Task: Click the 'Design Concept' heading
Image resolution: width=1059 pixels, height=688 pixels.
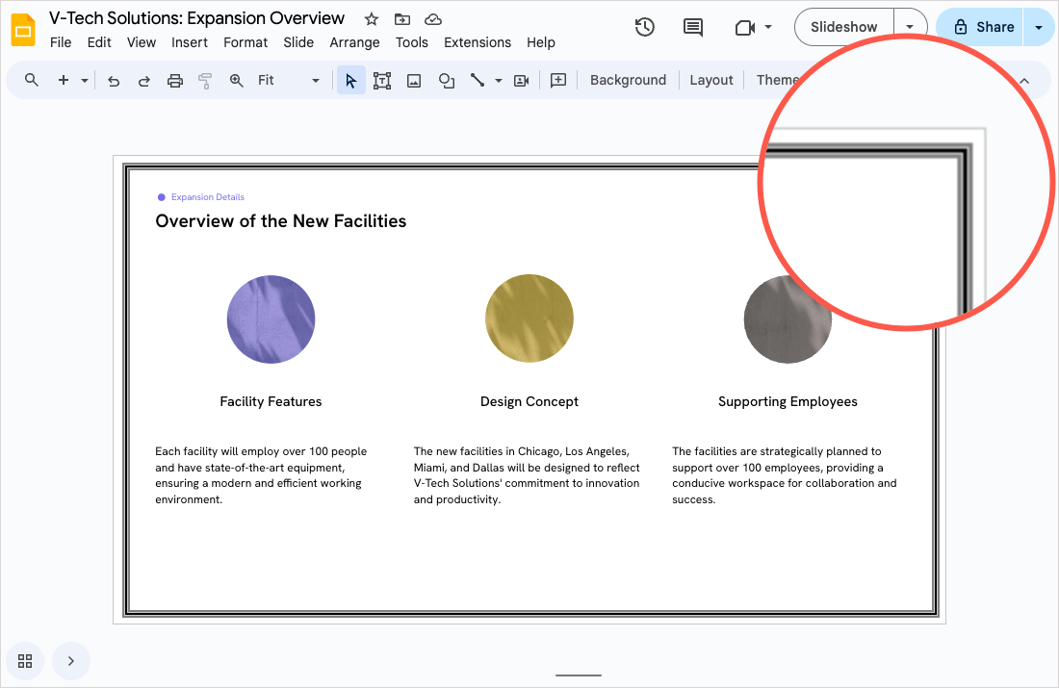Action: coord(529,401)
